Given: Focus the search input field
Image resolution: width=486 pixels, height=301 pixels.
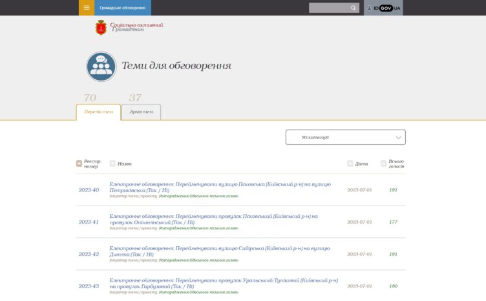Looking at the screenshot, I should point(328,8).
